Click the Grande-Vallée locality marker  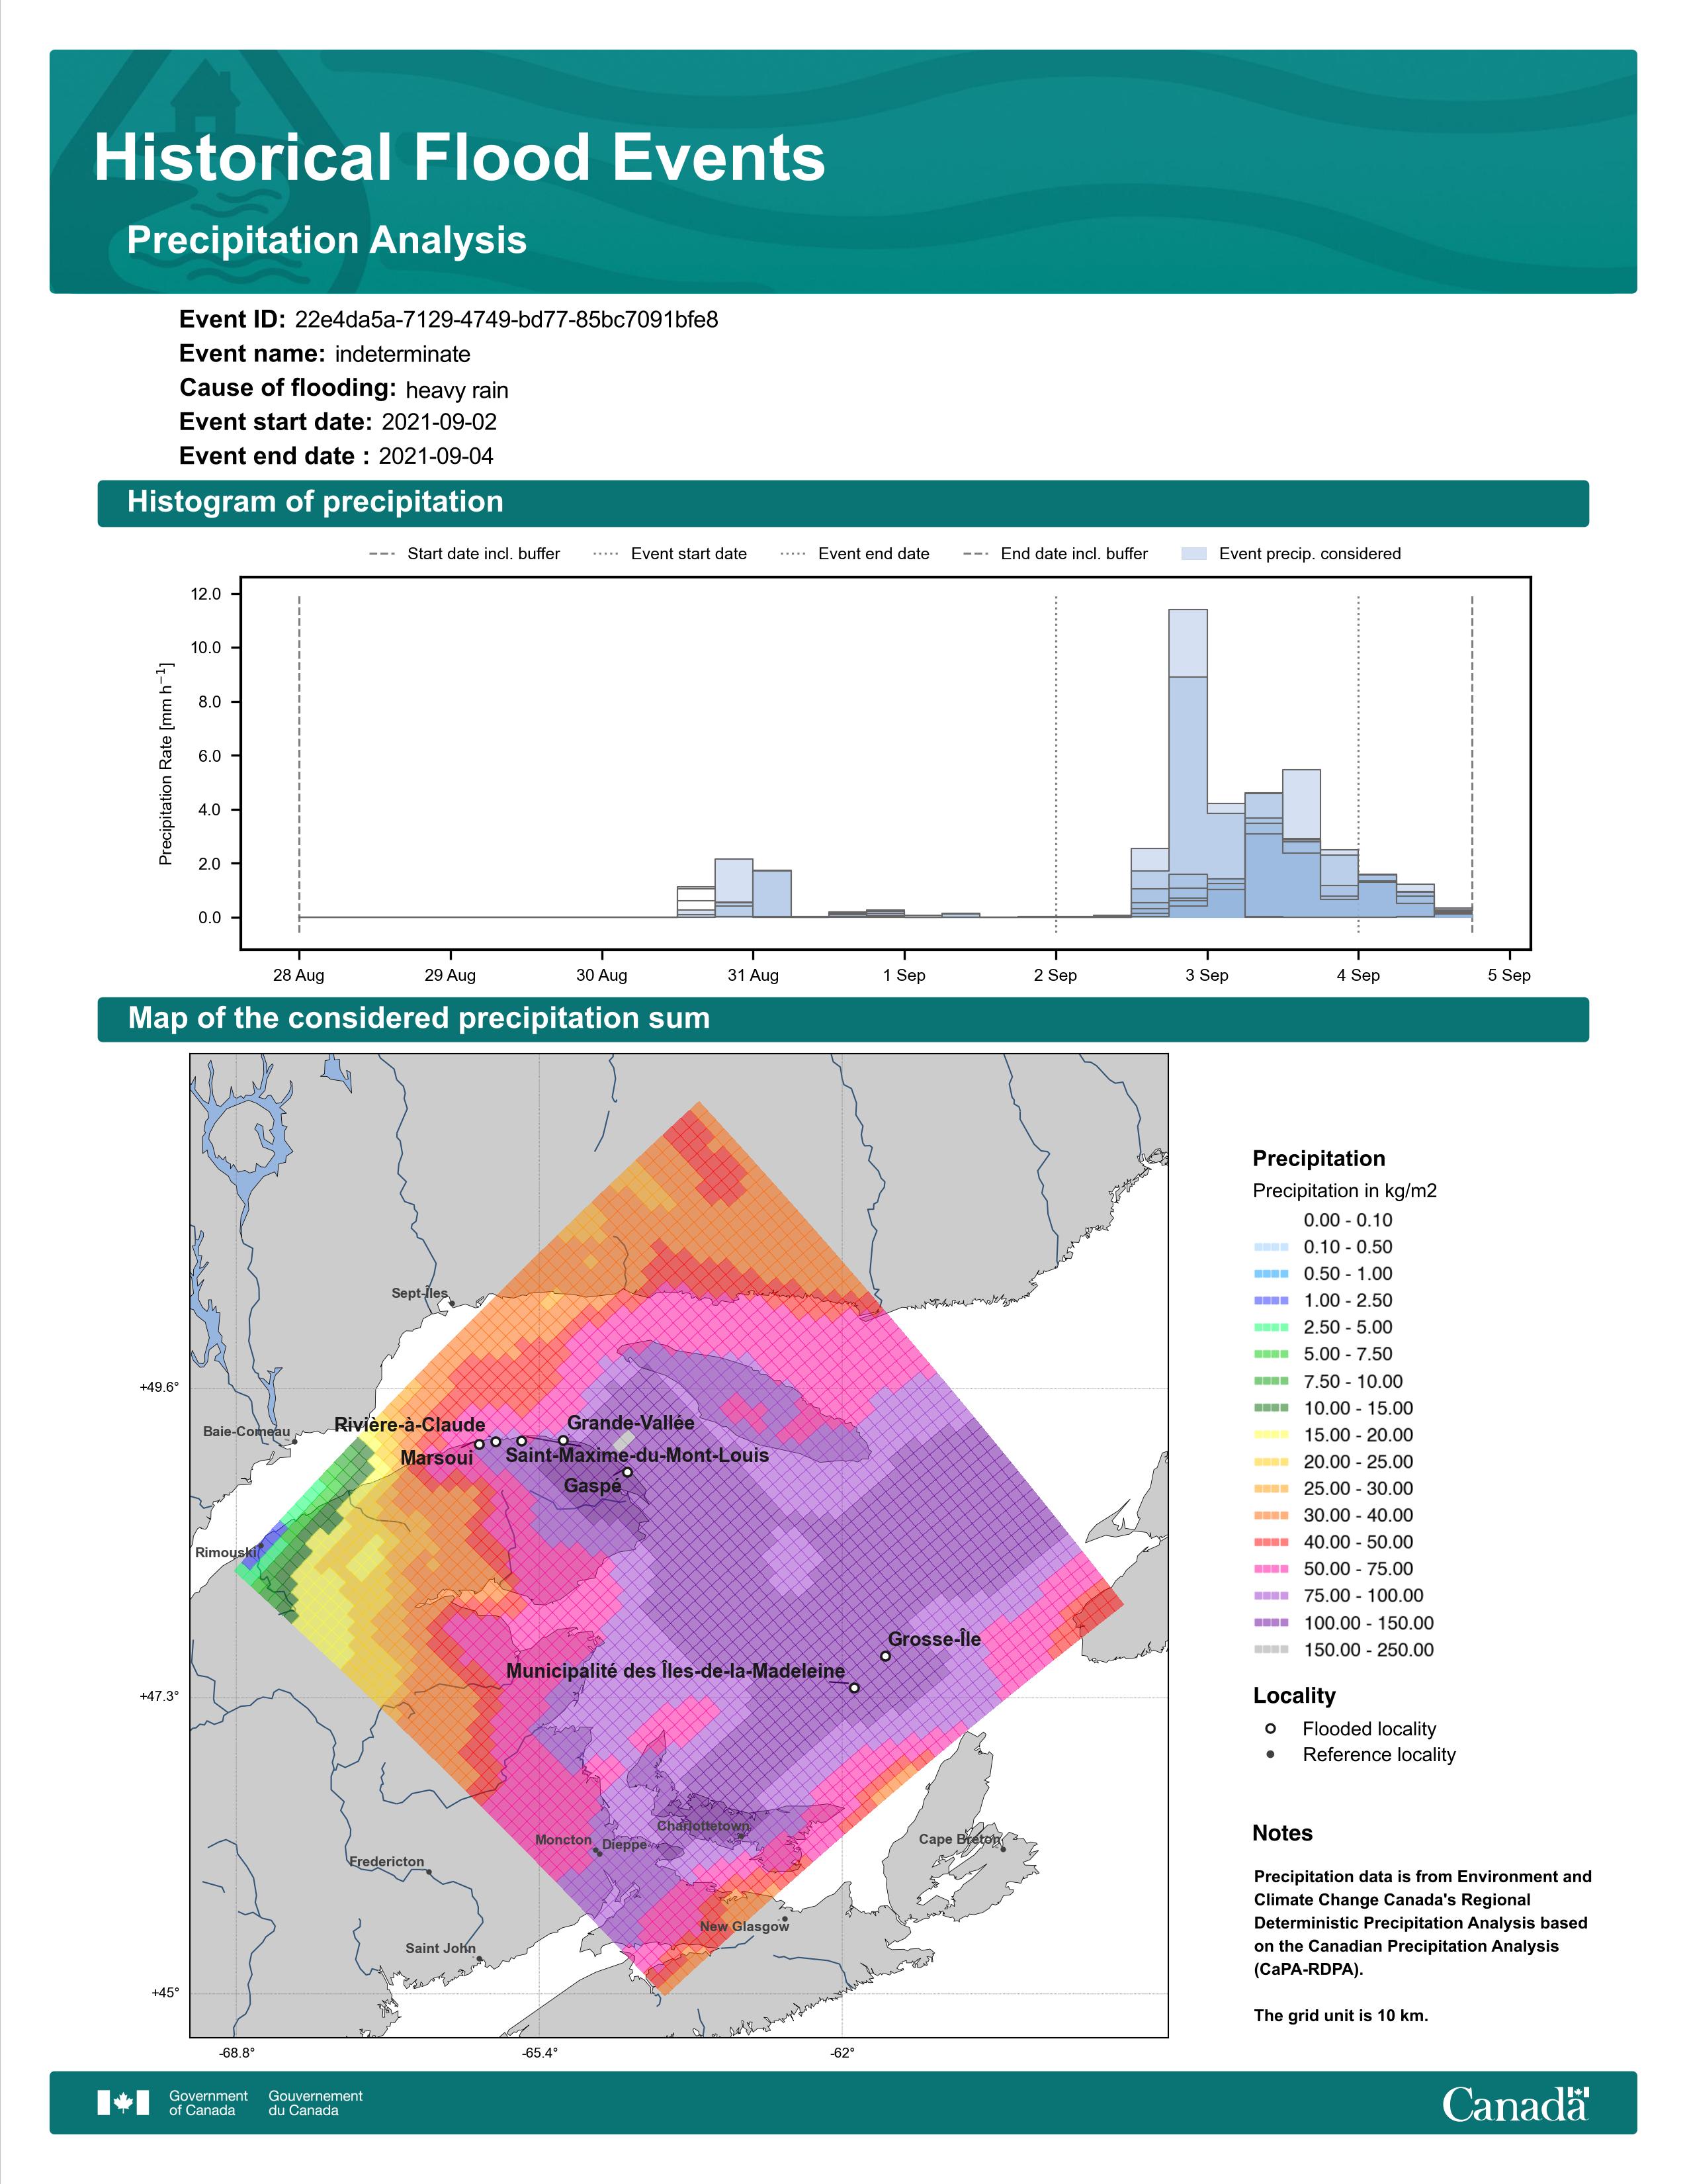[x=564, y=1441]
